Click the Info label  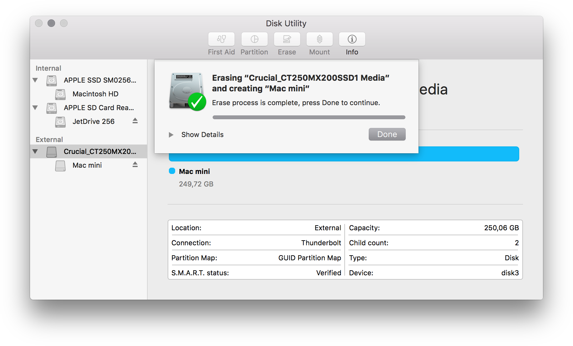pos(352,52)
